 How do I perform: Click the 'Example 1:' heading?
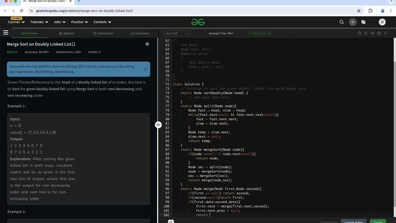[17, 106]
